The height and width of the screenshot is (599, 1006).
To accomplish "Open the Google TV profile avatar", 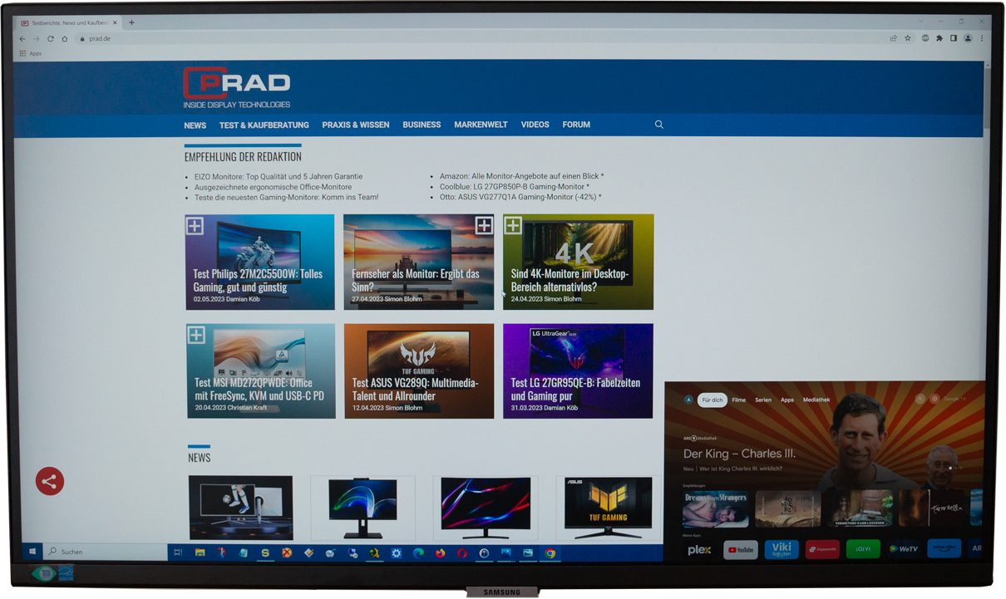I will click(x=688, y=400).
